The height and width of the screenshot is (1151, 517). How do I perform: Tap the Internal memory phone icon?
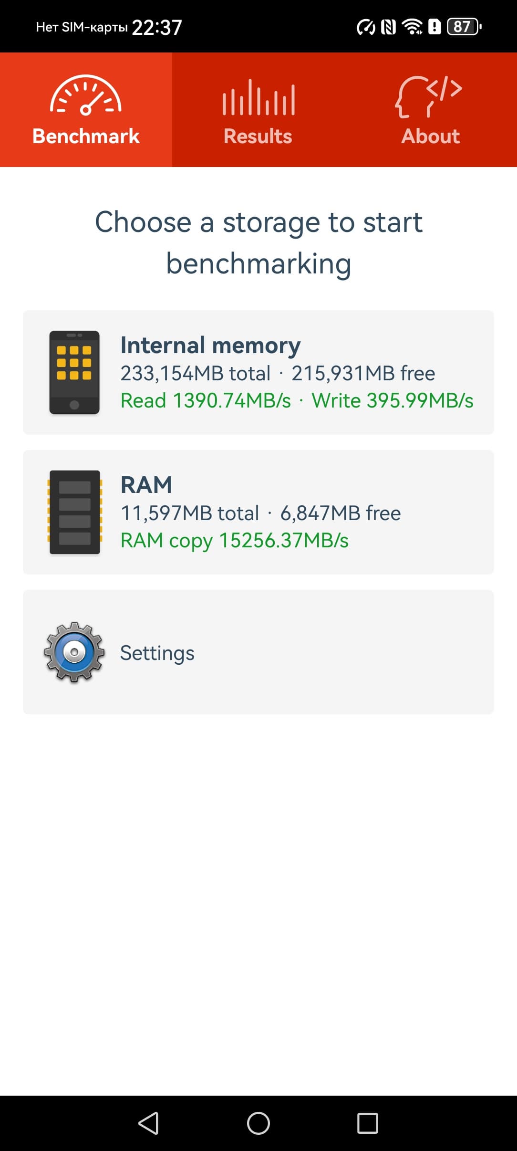pos(74,372)
